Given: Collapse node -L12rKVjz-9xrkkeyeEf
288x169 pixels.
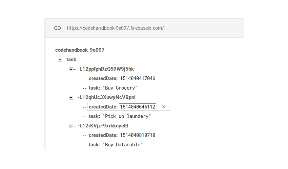Looking at the screenshot, I should [x=71, y=126].
